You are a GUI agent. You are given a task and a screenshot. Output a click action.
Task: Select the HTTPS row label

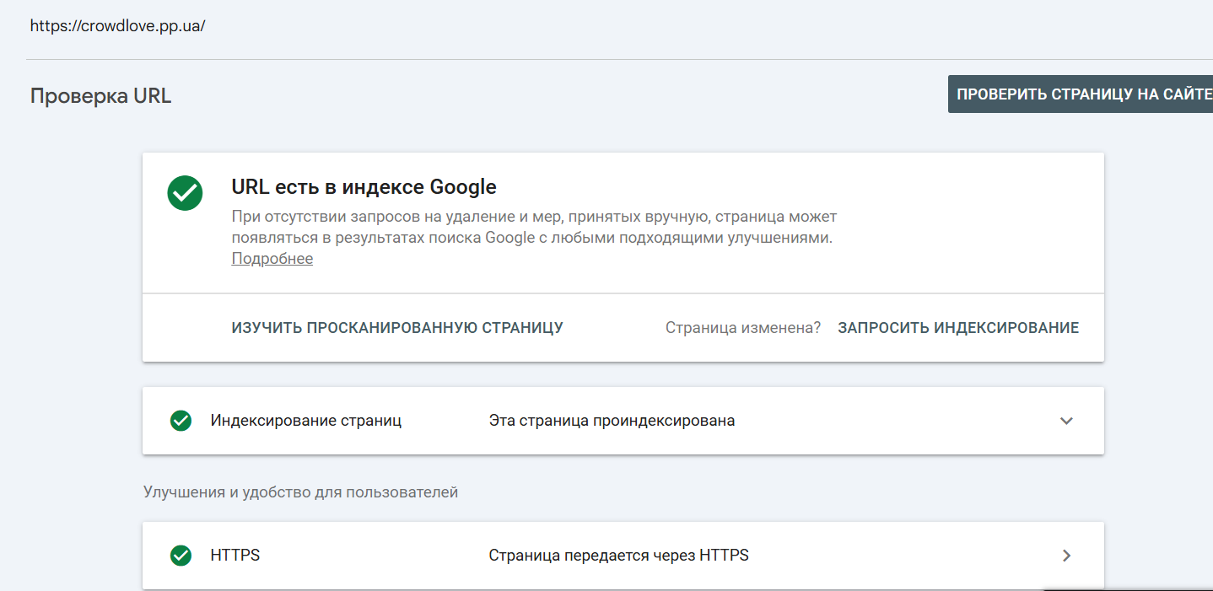tap(235, 556)
